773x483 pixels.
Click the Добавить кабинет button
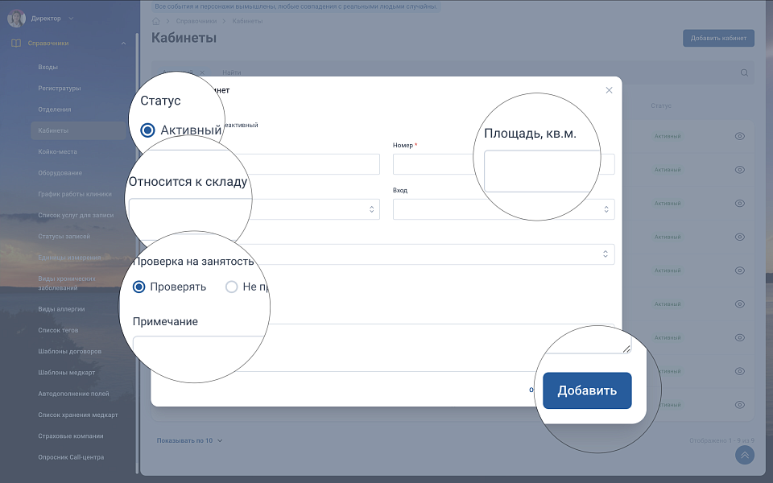pos(718,38)
